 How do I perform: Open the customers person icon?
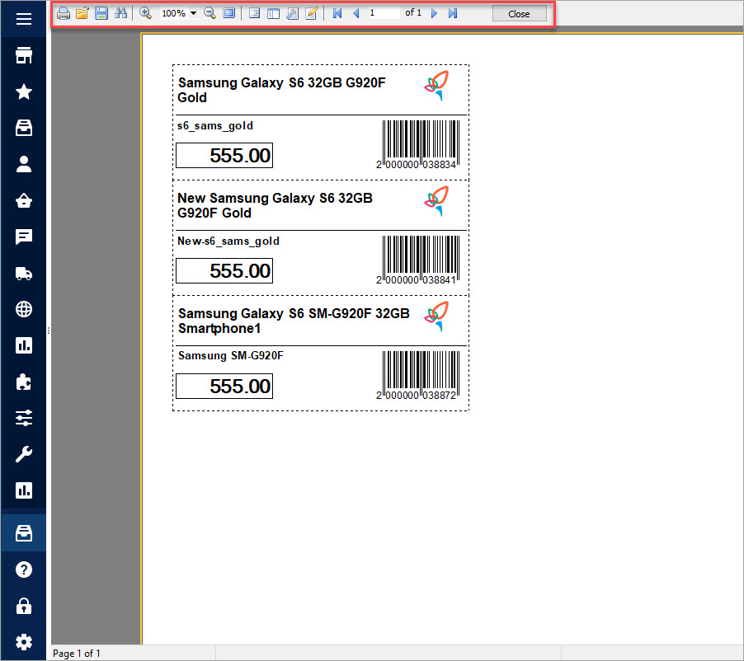[24, 164]
